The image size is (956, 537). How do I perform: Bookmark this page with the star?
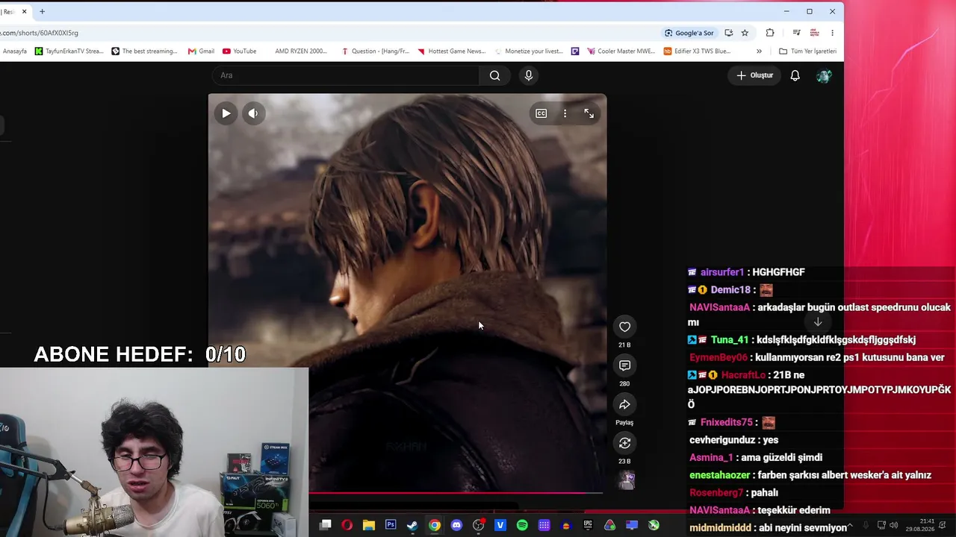coord(745,33)
